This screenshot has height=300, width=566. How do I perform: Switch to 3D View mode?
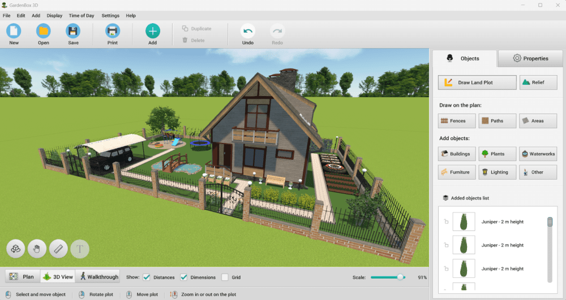point(58,277)
